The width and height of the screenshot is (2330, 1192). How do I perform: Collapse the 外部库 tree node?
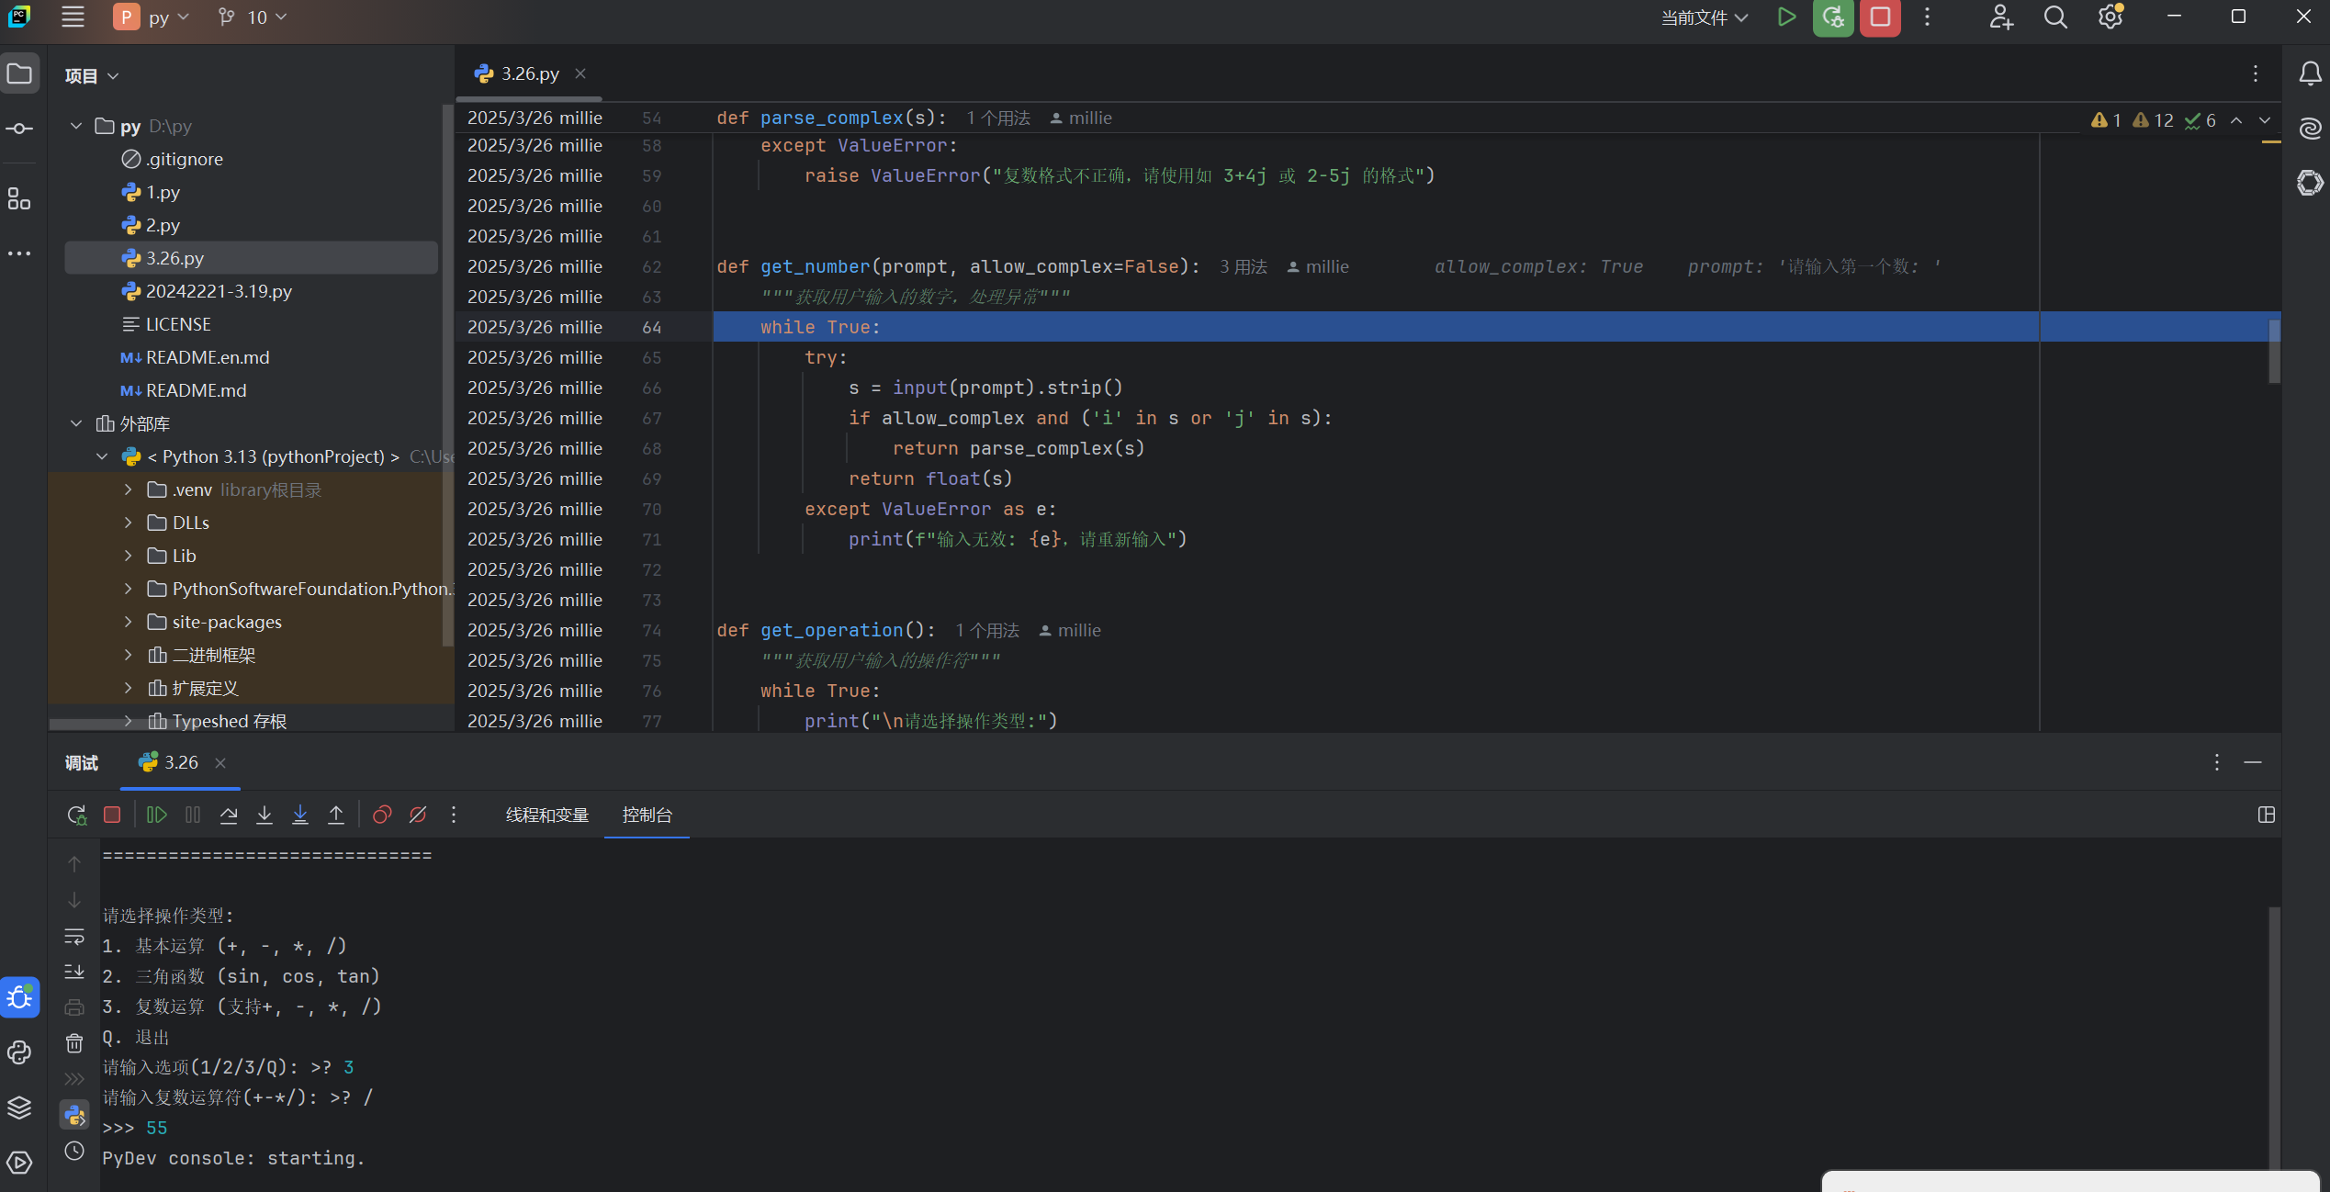pyautogui.click(x=76, y=423)
